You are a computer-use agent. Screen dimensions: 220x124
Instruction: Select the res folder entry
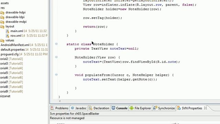point(3,8)
